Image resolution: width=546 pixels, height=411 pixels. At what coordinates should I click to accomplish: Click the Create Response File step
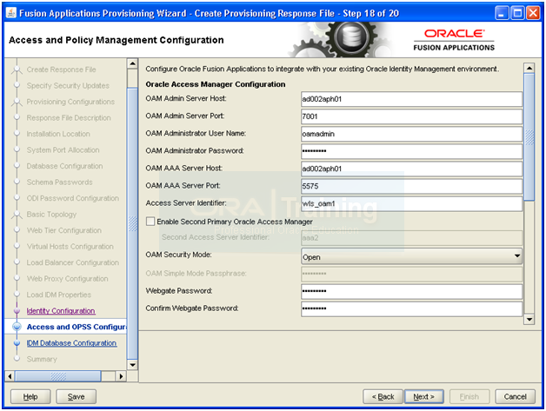coord(61,70)
